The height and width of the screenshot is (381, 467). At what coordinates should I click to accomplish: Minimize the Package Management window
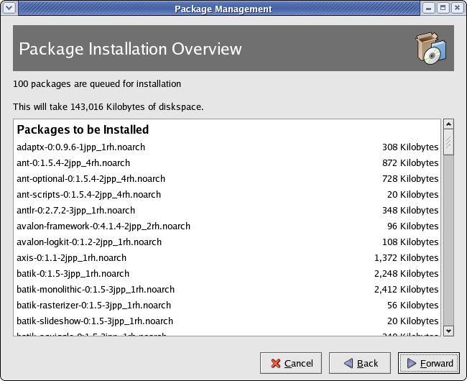tap(428, 9)
